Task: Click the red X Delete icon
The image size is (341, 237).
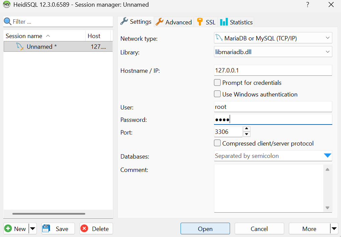Action: (84, 229)
